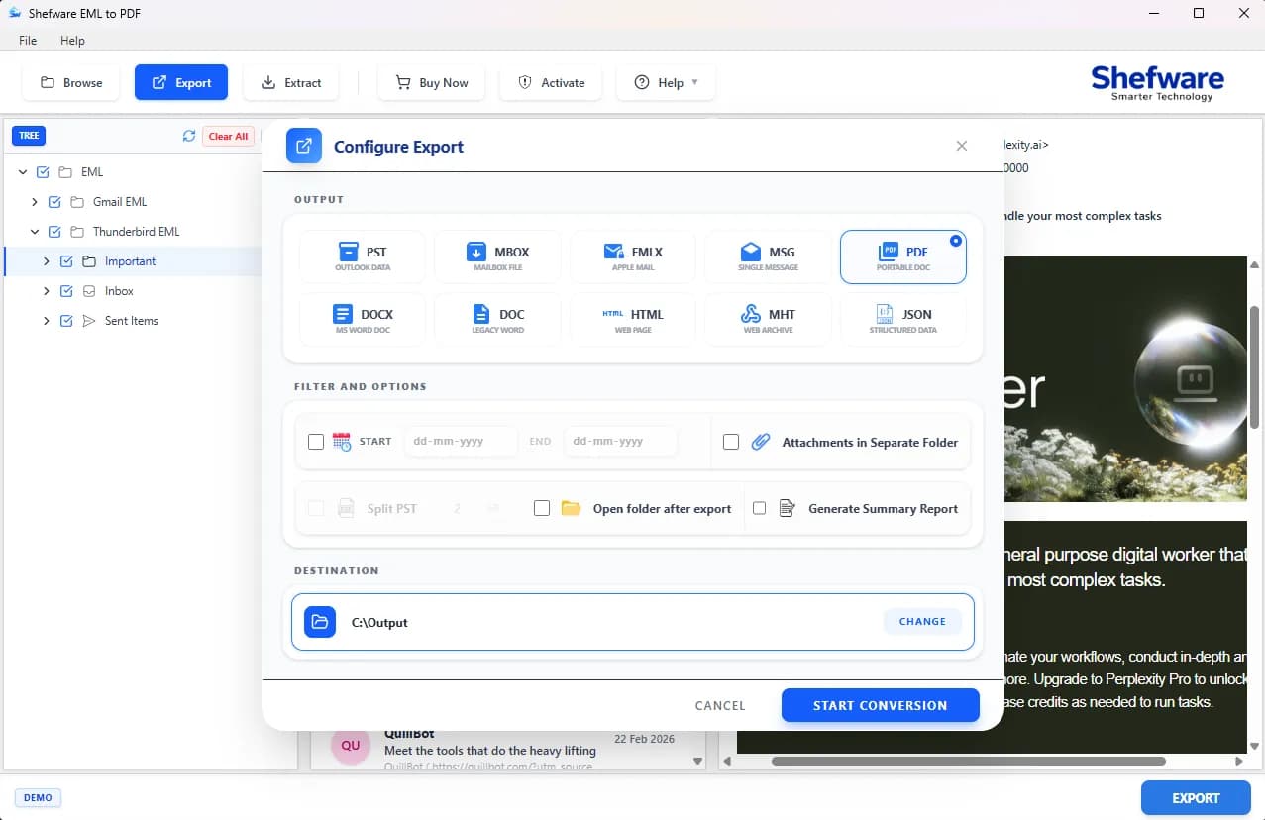Pick the MHT web archive format
The height and width of the screenshot is (820, 1265).
(768, 320)
